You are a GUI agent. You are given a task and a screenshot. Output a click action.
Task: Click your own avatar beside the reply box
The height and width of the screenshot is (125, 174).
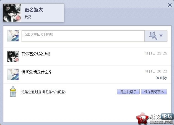(13, 36)
